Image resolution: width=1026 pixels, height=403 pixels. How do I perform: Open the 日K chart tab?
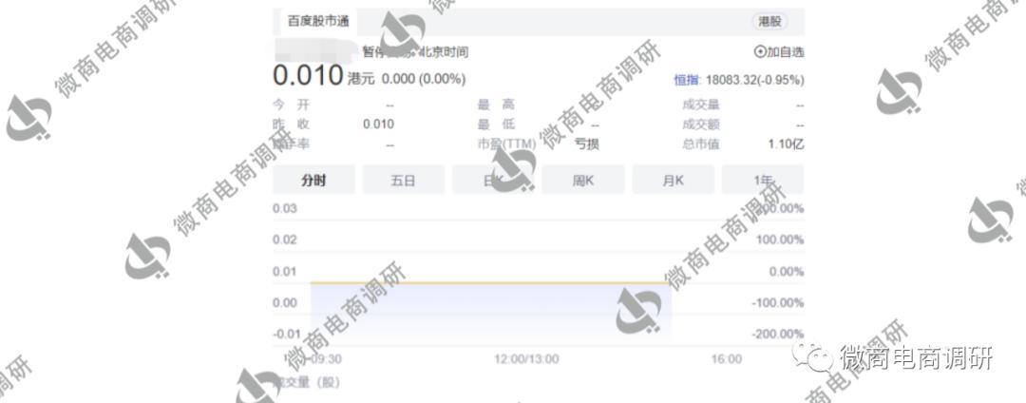[493, 180]
